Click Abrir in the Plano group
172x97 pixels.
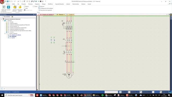(26, 8)
